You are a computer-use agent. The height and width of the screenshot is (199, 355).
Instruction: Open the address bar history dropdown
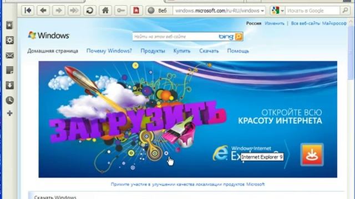pos(262,11)
